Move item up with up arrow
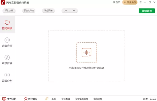This screenshot has width=157, height=101. 66,10
